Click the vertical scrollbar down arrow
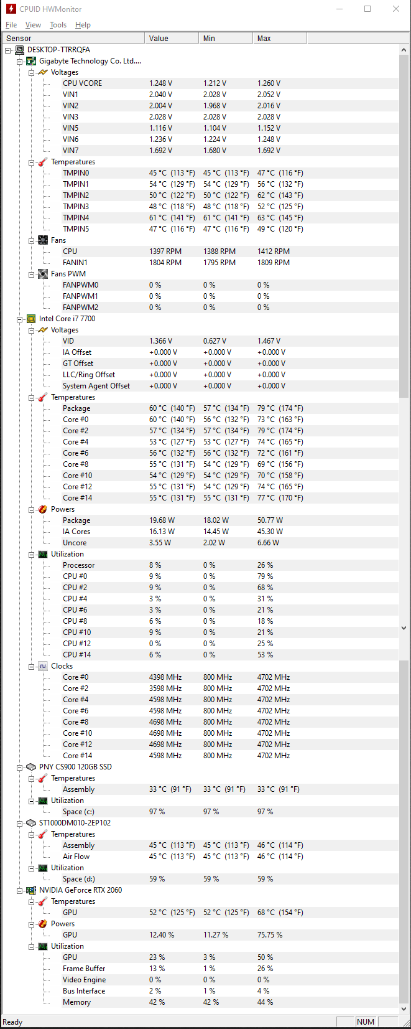 (404, 1009)
